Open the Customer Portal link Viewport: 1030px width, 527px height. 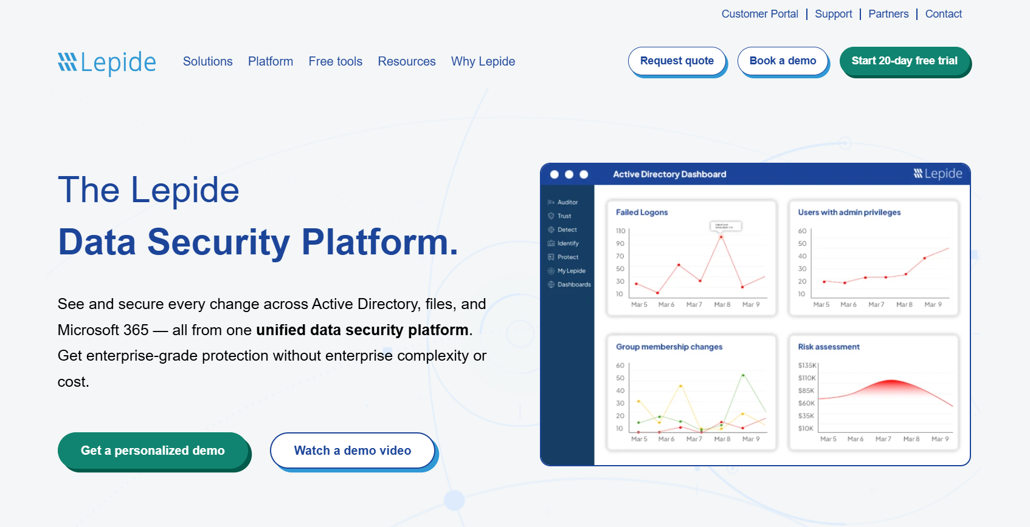(x=759, y=14)
